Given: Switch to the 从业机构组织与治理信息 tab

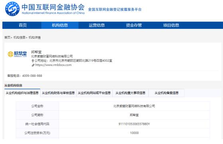Looking at the screenshot, I should pyautogui.click(x=22, y=93).
